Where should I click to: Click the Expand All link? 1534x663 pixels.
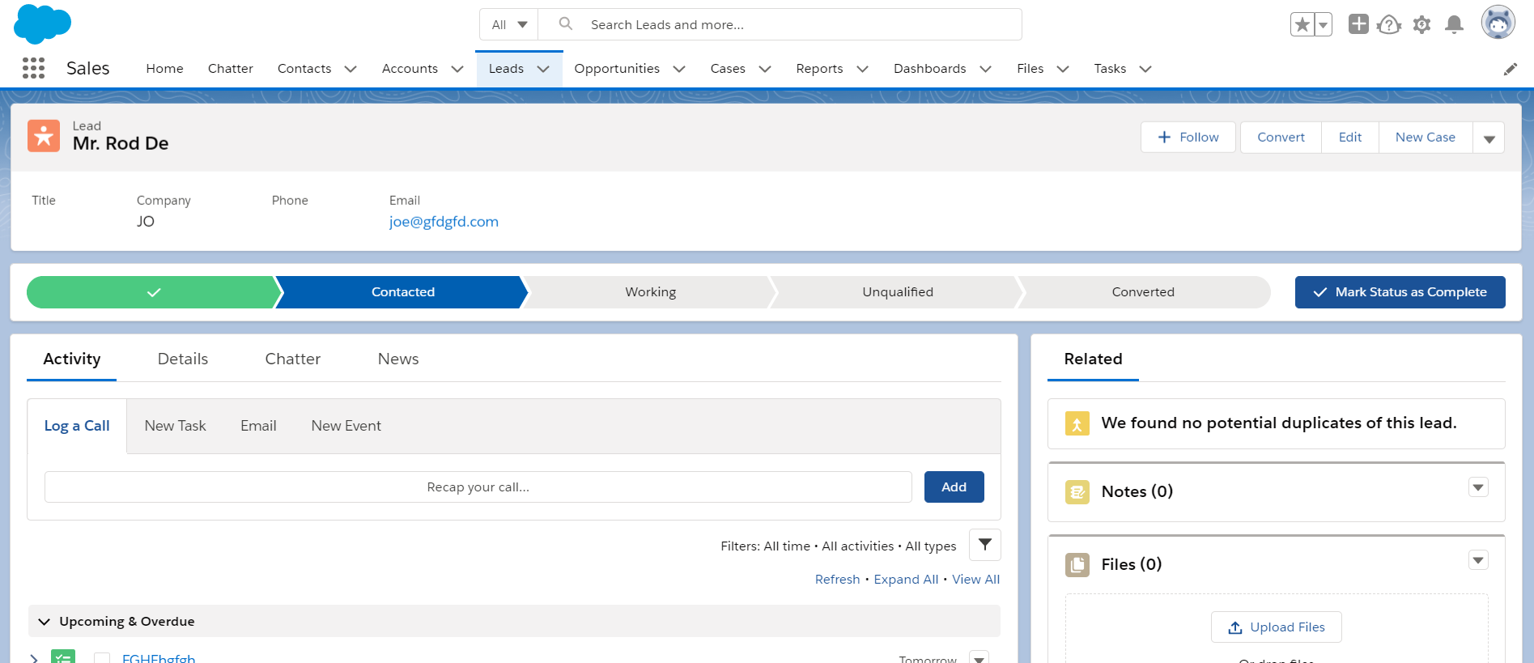[x=906, y=580]
